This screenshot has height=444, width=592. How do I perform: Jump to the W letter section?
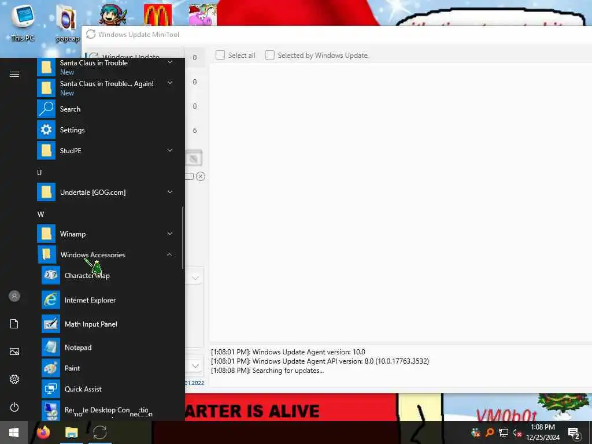coord(41,214)
